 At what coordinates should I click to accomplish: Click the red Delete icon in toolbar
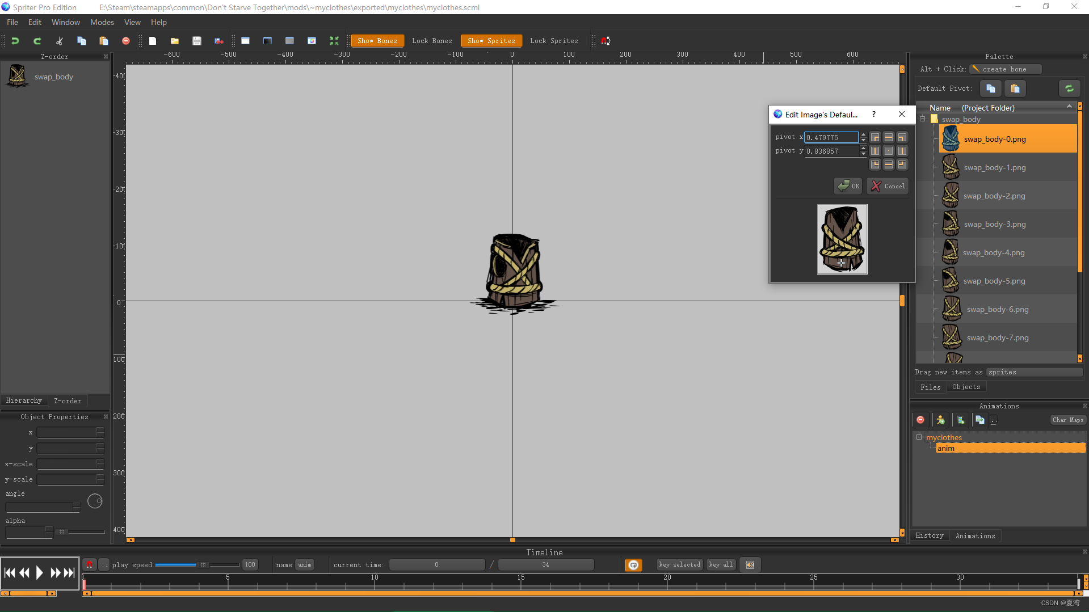click(x=126, y=41)
